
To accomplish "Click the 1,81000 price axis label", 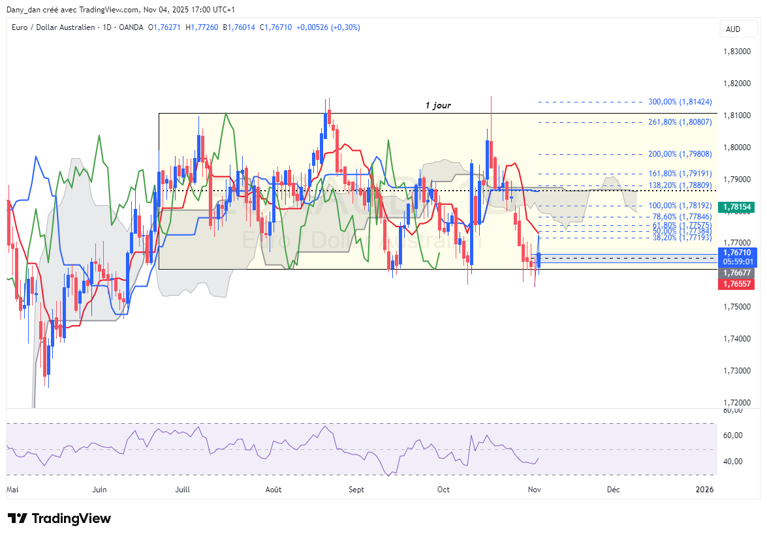I will pyautogui.click(x=737, y=116).
